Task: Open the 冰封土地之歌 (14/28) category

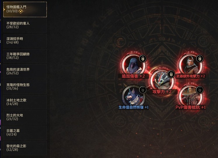Action: 25,102
